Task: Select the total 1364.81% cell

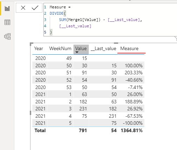Action: (x=131, y=130)
